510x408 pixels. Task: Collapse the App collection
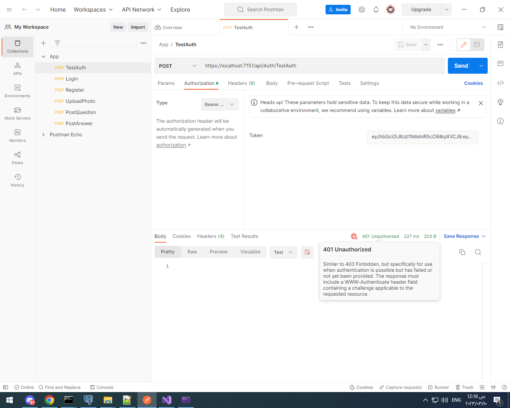pos(43,57)
